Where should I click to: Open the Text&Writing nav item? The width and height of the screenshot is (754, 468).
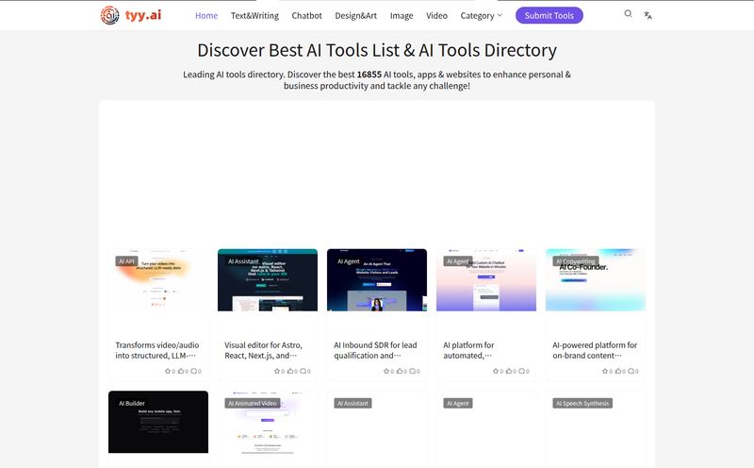[x=254, y=16]
